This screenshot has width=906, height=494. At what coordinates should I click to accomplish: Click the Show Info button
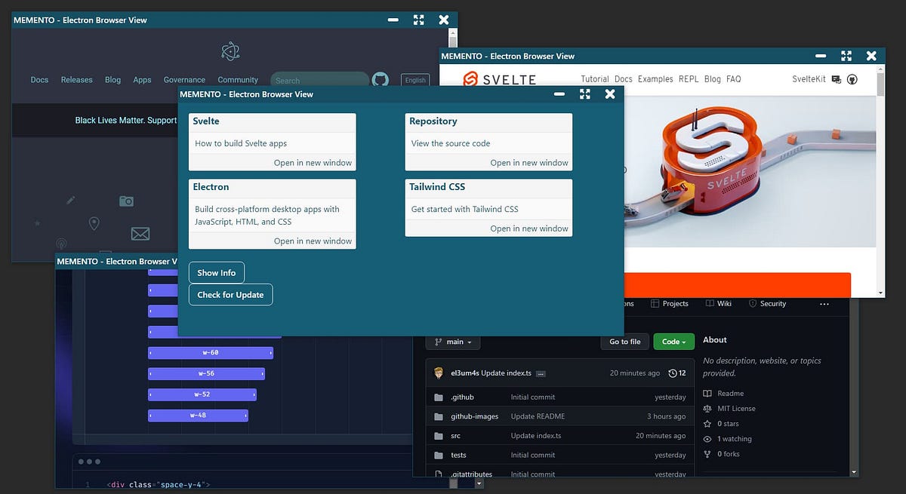point(216,272)
